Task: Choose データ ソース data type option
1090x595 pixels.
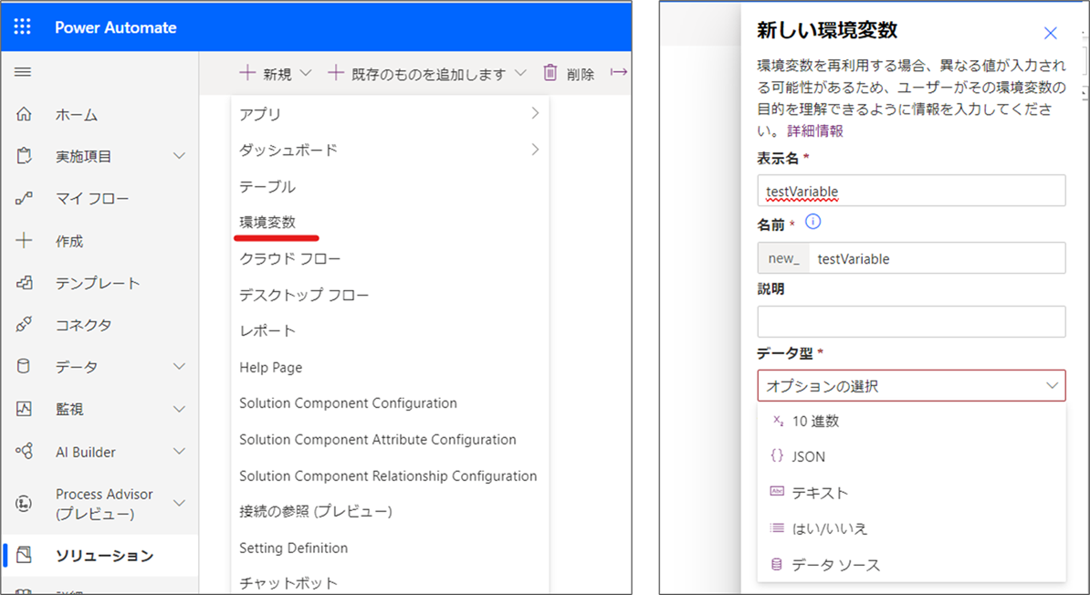Action: pos(911,564)
